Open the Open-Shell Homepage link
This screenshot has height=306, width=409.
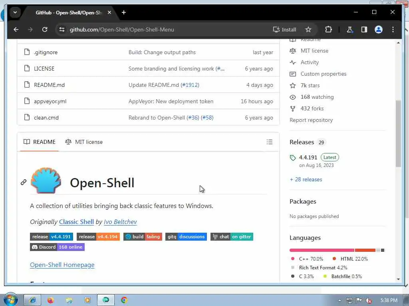click(62, 265)
